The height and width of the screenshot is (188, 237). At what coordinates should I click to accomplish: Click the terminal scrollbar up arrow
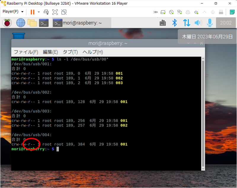click(203, 59)
